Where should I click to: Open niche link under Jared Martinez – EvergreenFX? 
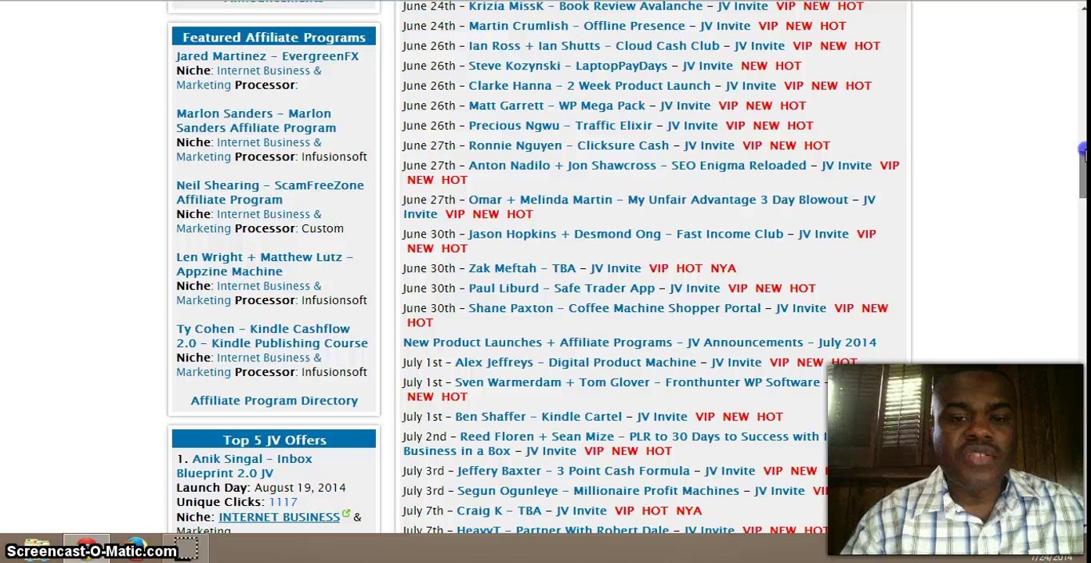pos(248,77)
